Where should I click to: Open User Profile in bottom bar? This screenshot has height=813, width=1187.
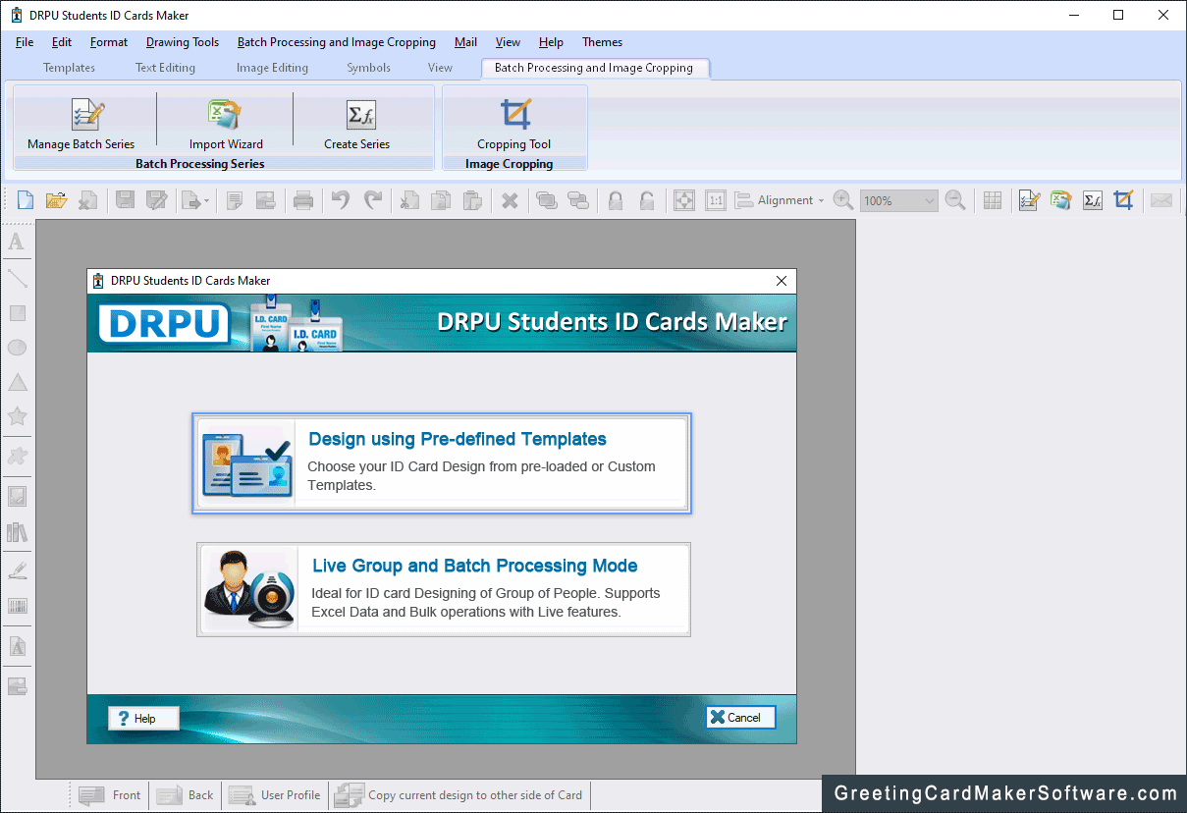point(276,795)
